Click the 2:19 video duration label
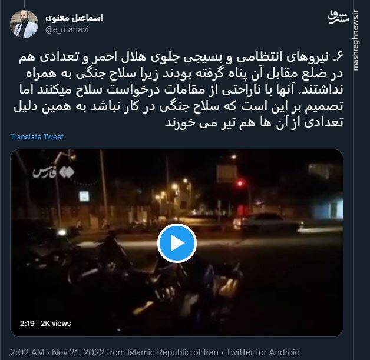The image size is (370, 360). (x=27, y=324)
